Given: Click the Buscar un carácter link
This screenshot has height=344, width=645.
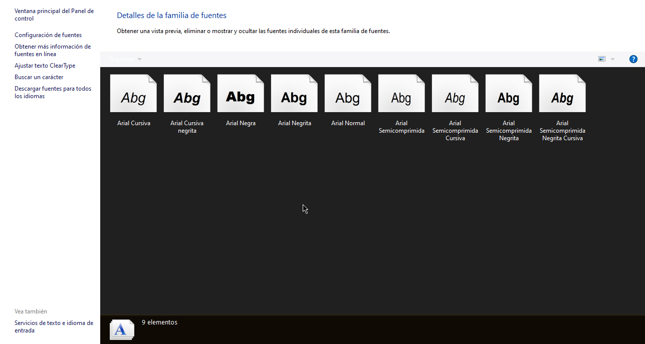Looking at the screenshot, I should (x=39, y=77).
